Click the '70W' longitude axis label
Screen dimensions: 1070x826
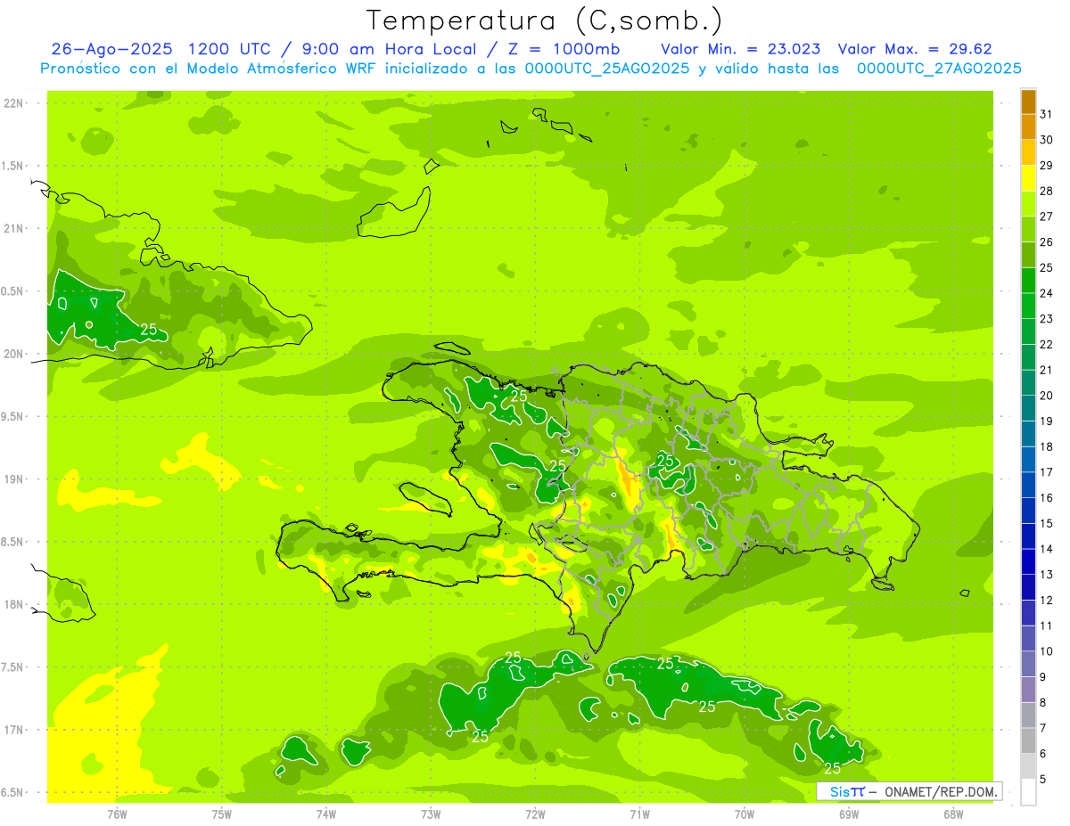coord(745,814)
